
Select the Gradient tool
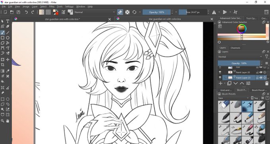(x=3, y=71)
